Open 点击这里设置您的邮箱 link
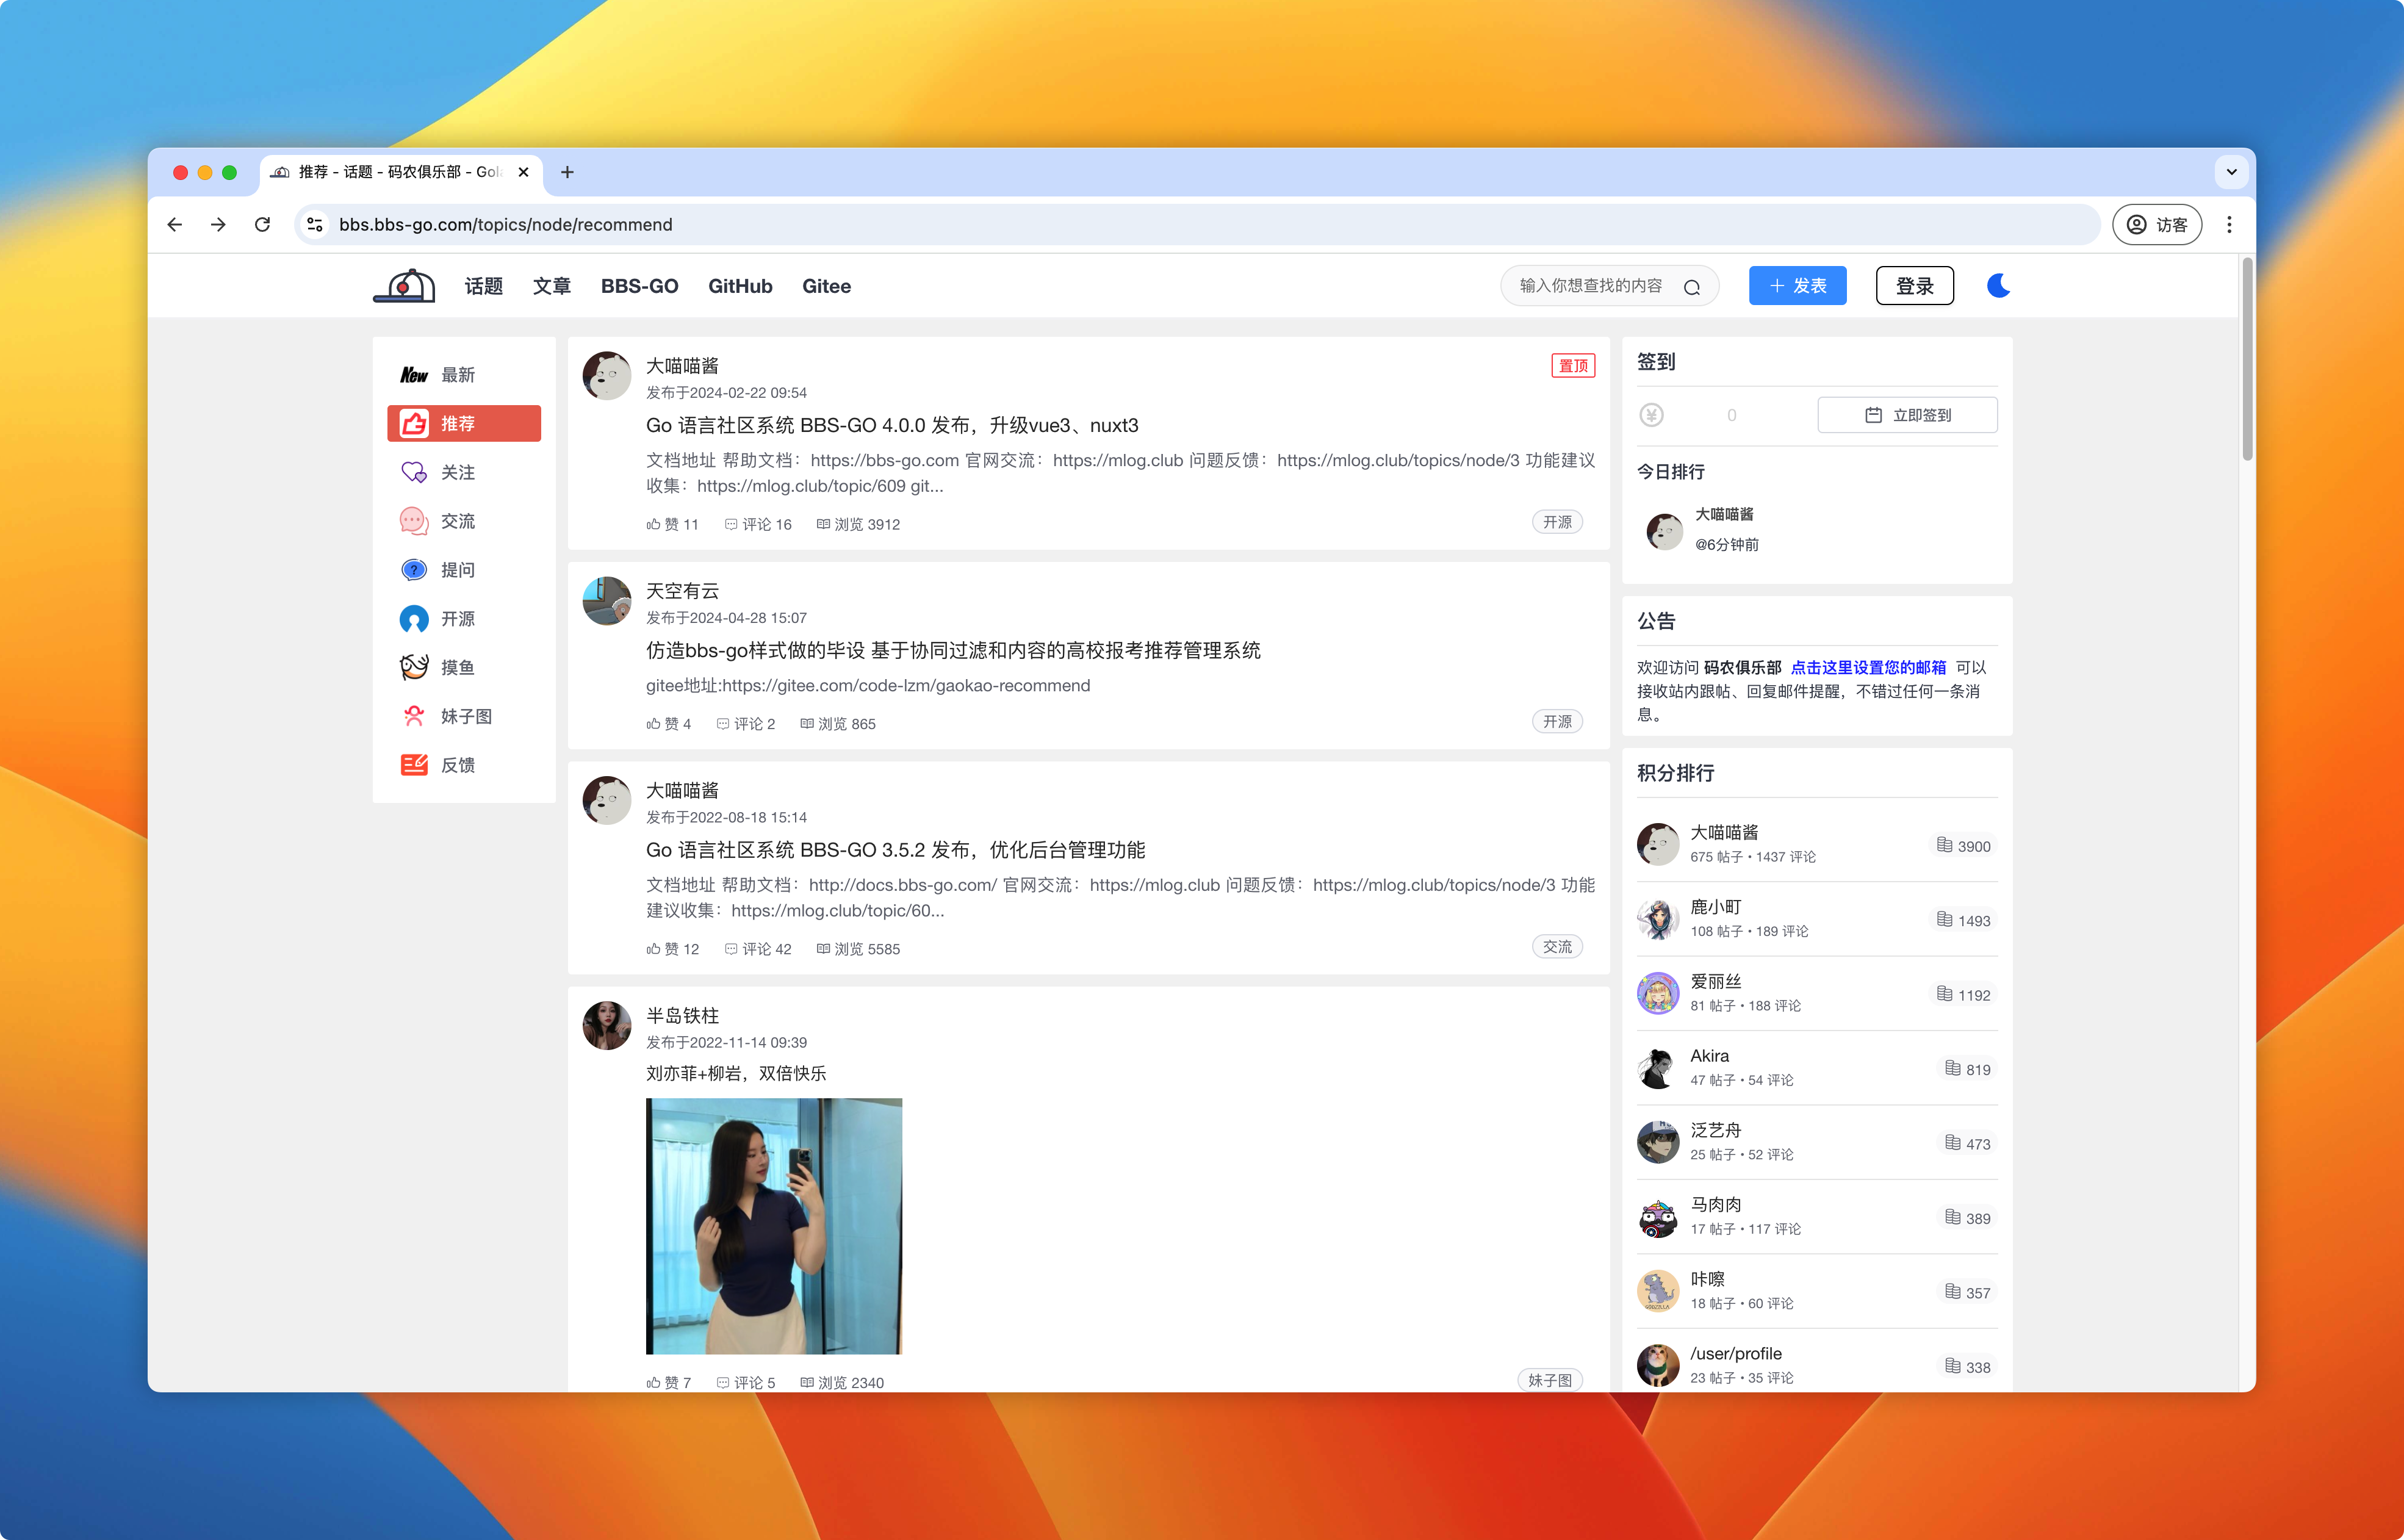 pos(1868,667)
